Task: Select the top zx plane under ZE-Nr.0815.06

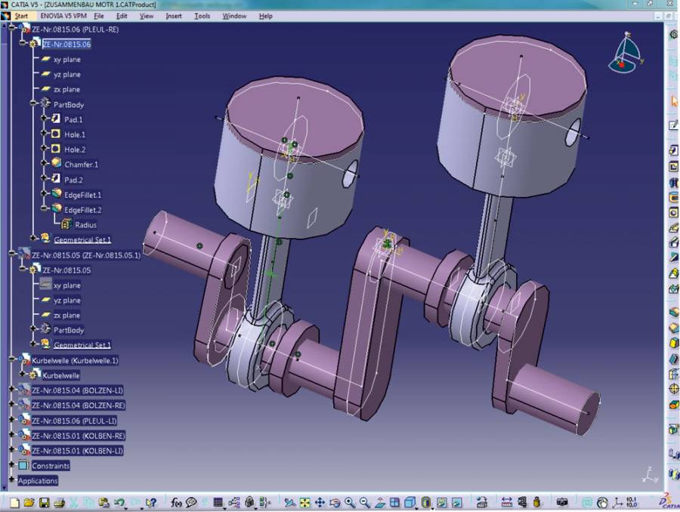Action: (66, 89)
